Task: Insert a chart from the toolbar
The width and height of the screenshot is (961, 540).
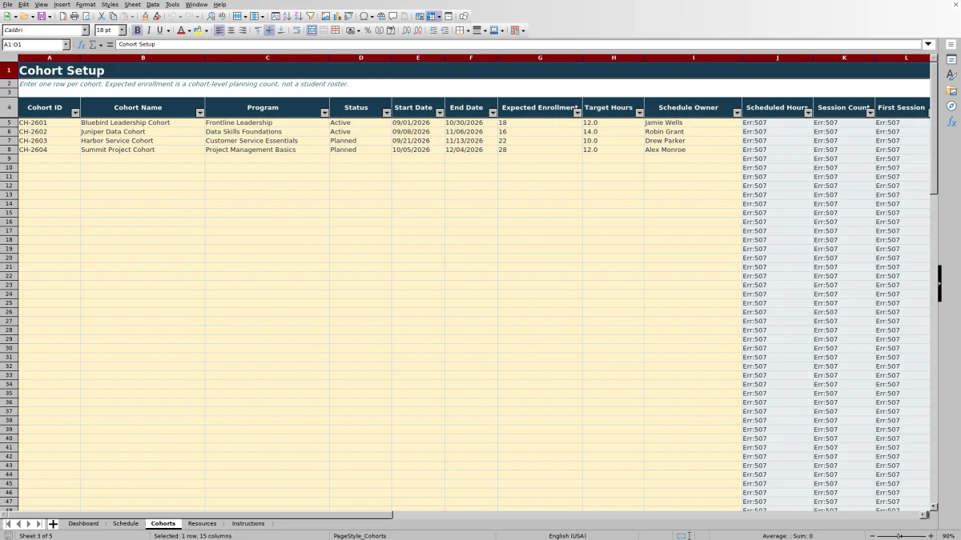Action: (x=337, y=16)
